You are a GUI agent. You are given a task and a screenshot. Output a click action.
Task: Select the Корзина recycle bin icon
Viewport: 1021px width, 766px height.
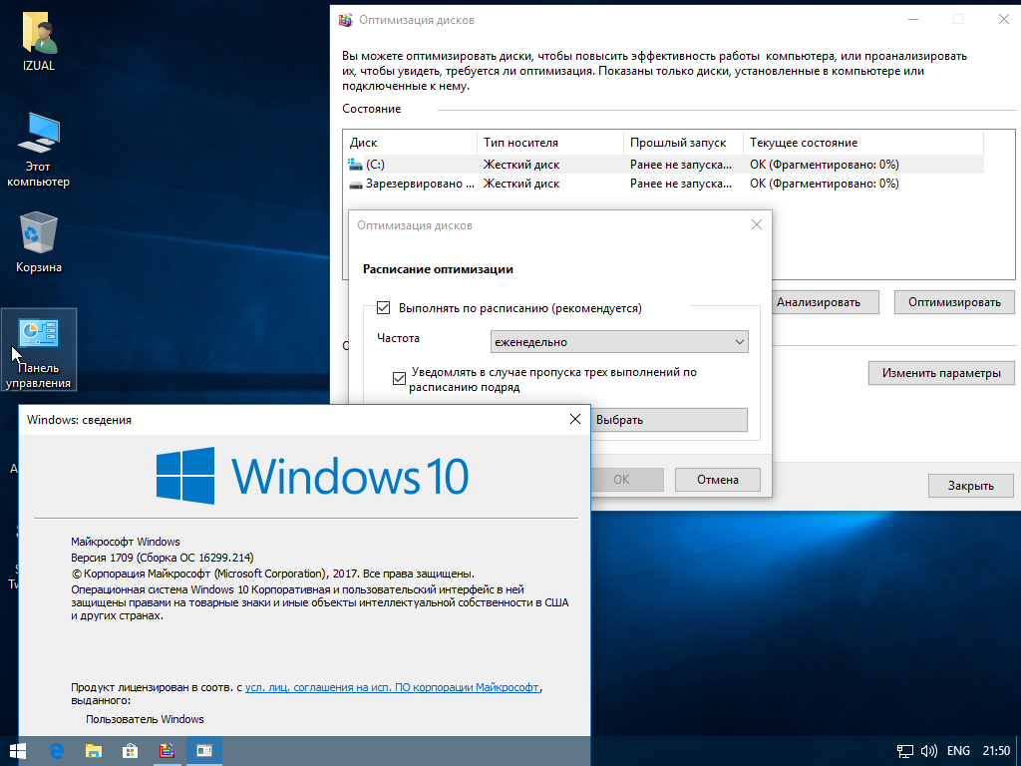coord(39,242)
